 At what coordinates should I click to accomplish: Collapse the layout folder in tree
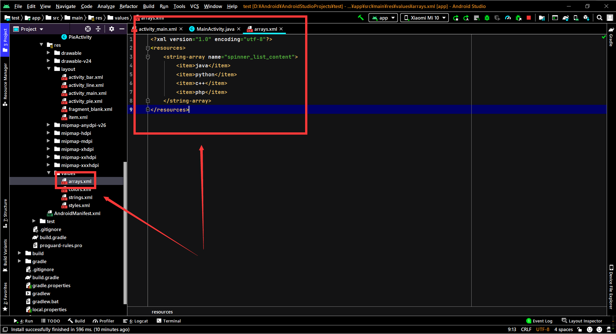click(x=48, y=69)
